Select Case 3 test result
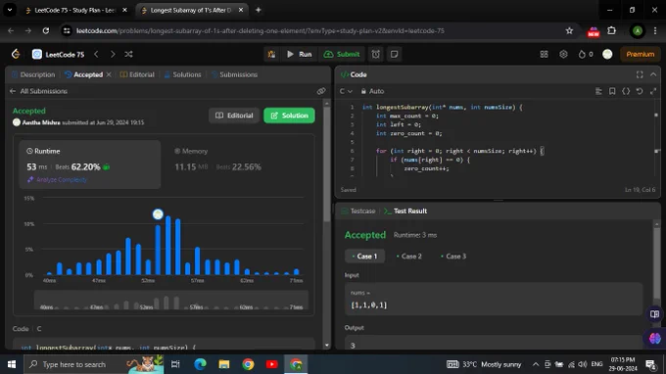Viewport: 666px width, 374px height. coord(453,256)
